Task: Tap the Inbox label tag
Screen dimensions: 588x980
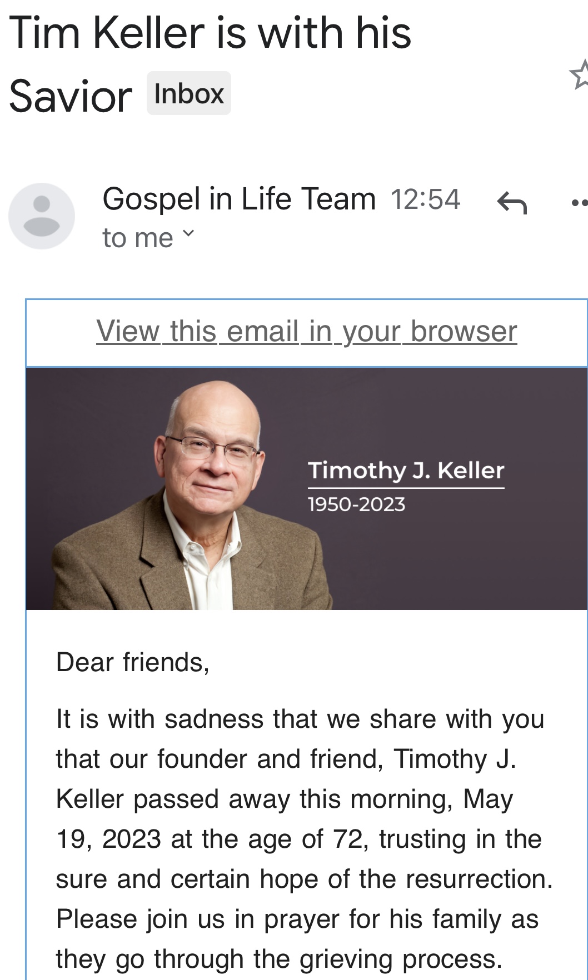Action: (189, 93)
